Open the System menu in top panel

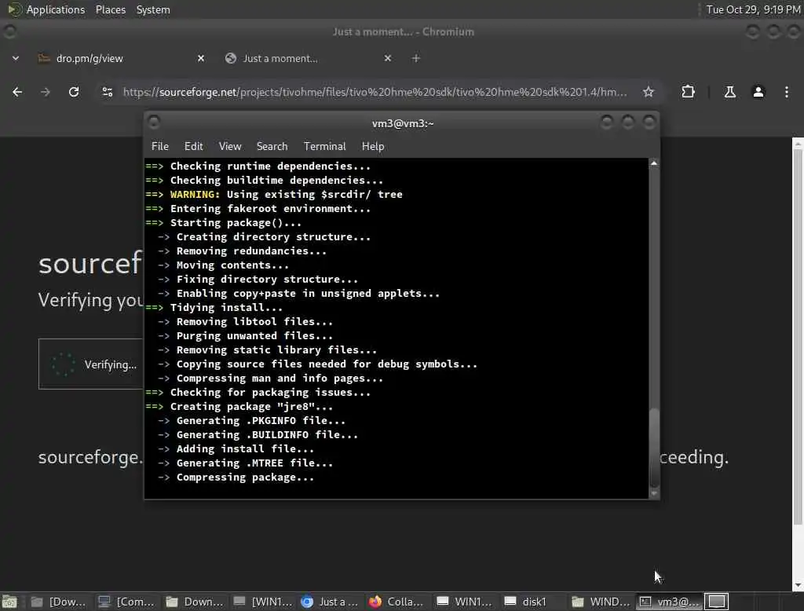[153, 9]
